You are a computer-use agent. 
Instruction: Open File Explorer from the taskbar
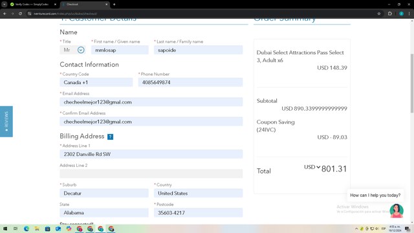37,228
